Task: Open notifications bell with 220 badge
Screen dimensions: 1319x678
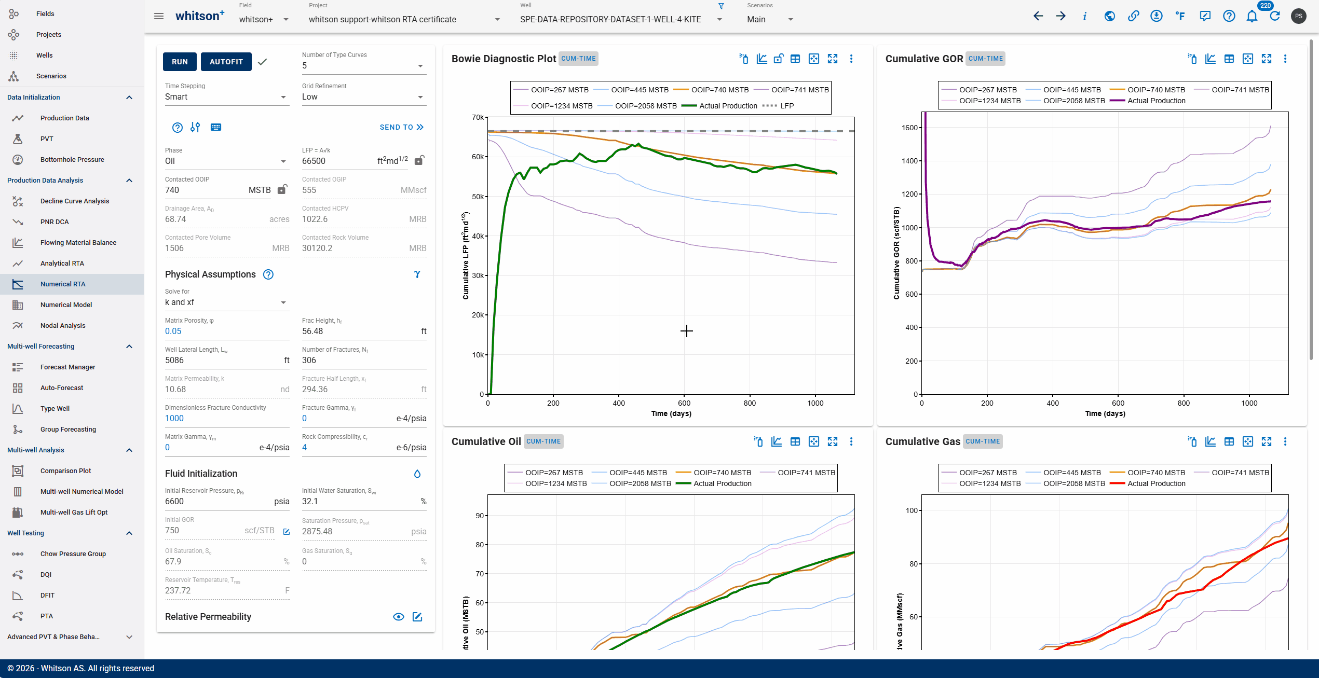Action: click(1252, 16)
